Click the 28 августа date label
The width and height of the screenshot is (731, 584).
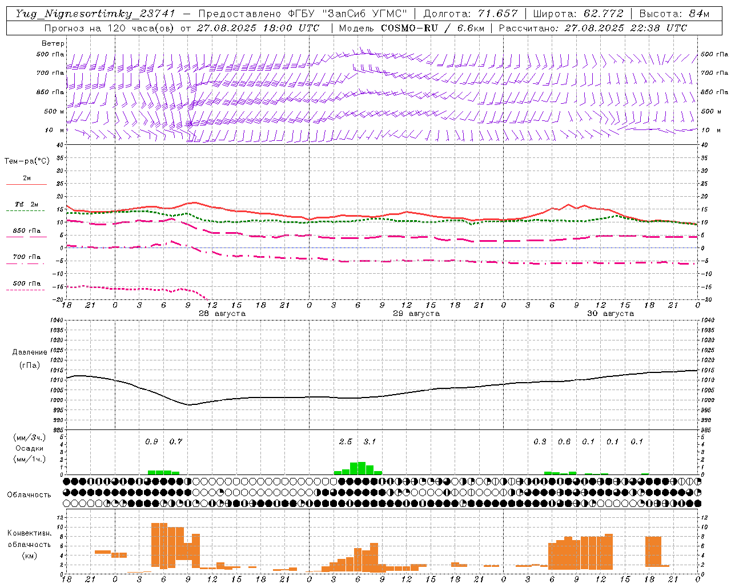tap(222, 314)
